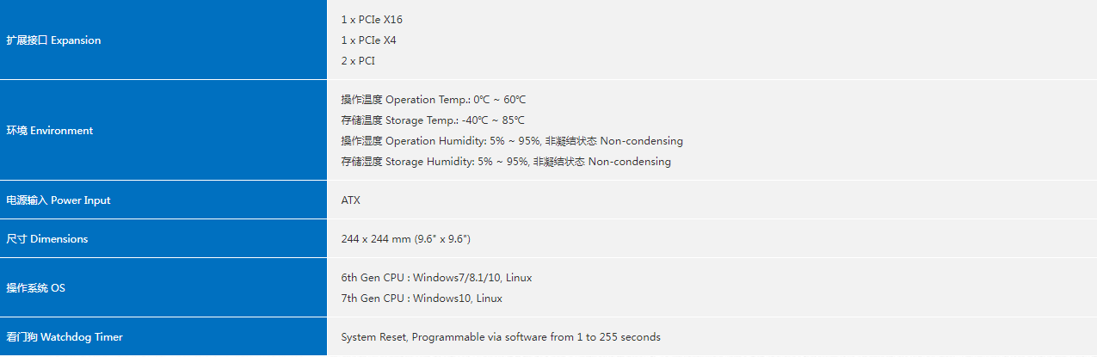
Task: Click the 看门狗 Watchdog Timer header cell
Action: click(65, 337)
